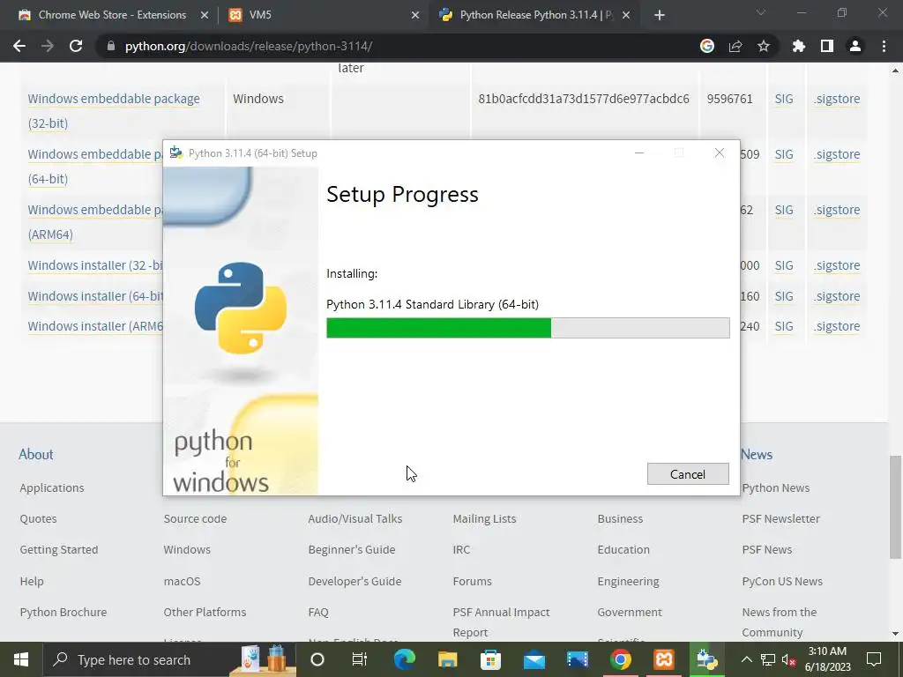Open Mail app from taskbar

click(x=534, y=659)
